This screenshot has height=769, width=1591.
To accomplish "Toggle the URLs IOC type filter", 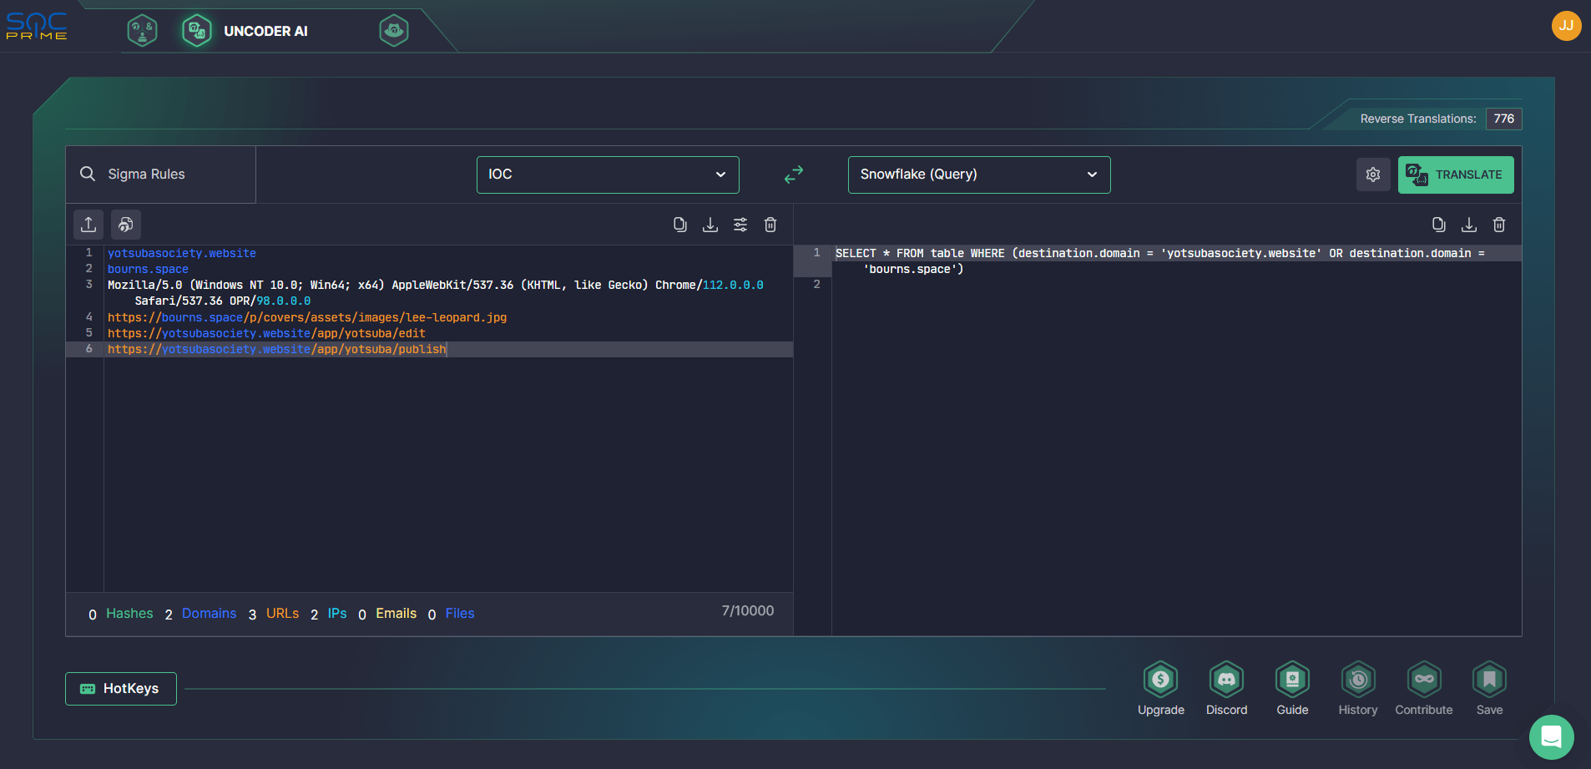I will tap(282, 614).
